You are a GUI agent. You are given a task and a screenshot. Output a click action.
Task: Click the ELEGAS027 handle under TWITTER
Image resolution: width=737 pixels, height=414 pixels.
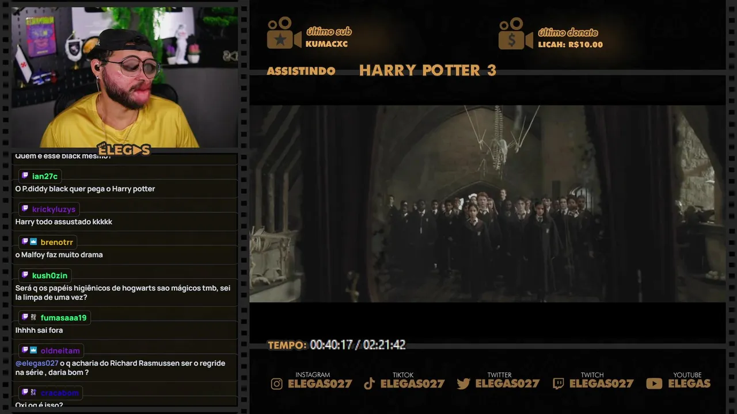pyautogui.click(x=507, y=384)
